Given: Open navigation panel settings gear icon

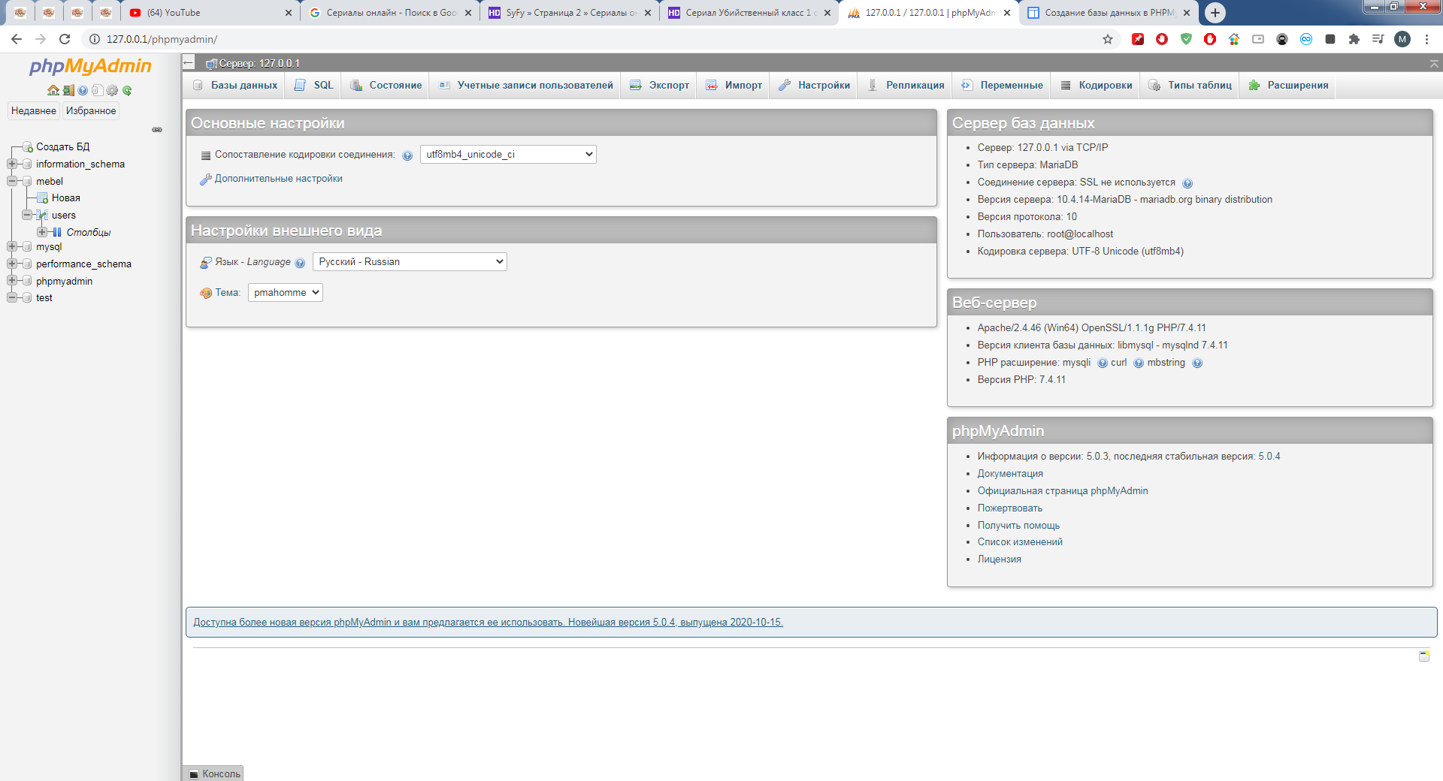Looking at the screenshot, I should click(x=112, y=90).
